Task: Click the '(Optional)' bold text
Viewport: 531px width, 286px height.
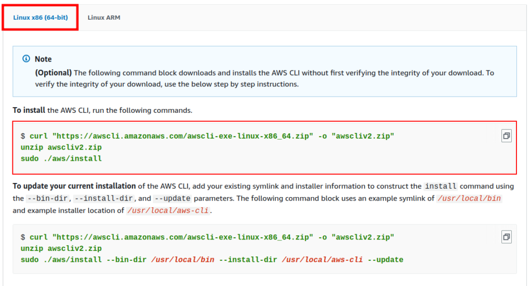Action: [53, 72]
